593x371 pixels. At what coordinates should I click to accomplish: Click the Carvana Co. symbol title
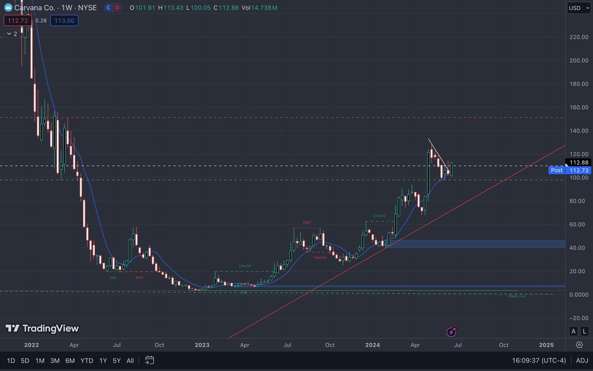(x=34, y=8)
